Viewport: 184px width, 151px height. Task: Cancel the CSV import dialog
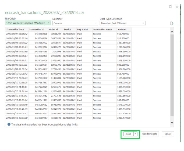point(168,134)
